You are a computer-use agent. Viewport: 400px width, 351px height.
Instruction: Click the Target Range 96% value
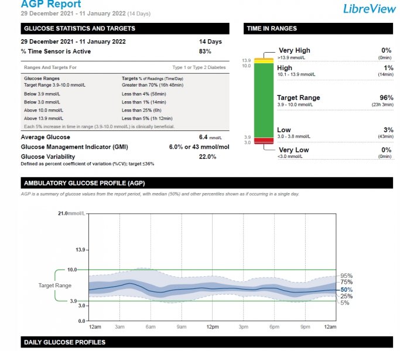(386, 98)
